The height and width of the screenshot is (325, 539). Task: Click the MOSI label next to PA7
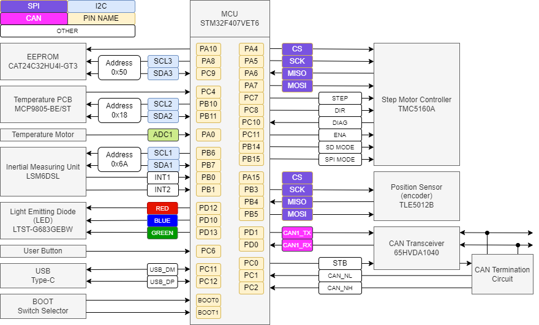pos(297,86)
